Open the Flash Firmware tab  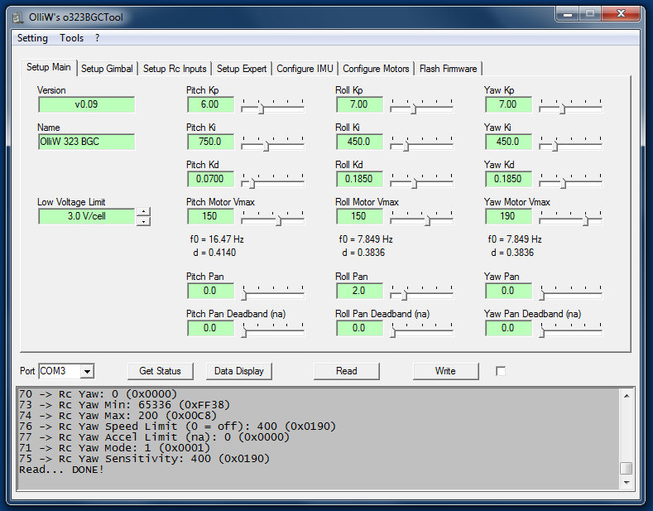448,69
